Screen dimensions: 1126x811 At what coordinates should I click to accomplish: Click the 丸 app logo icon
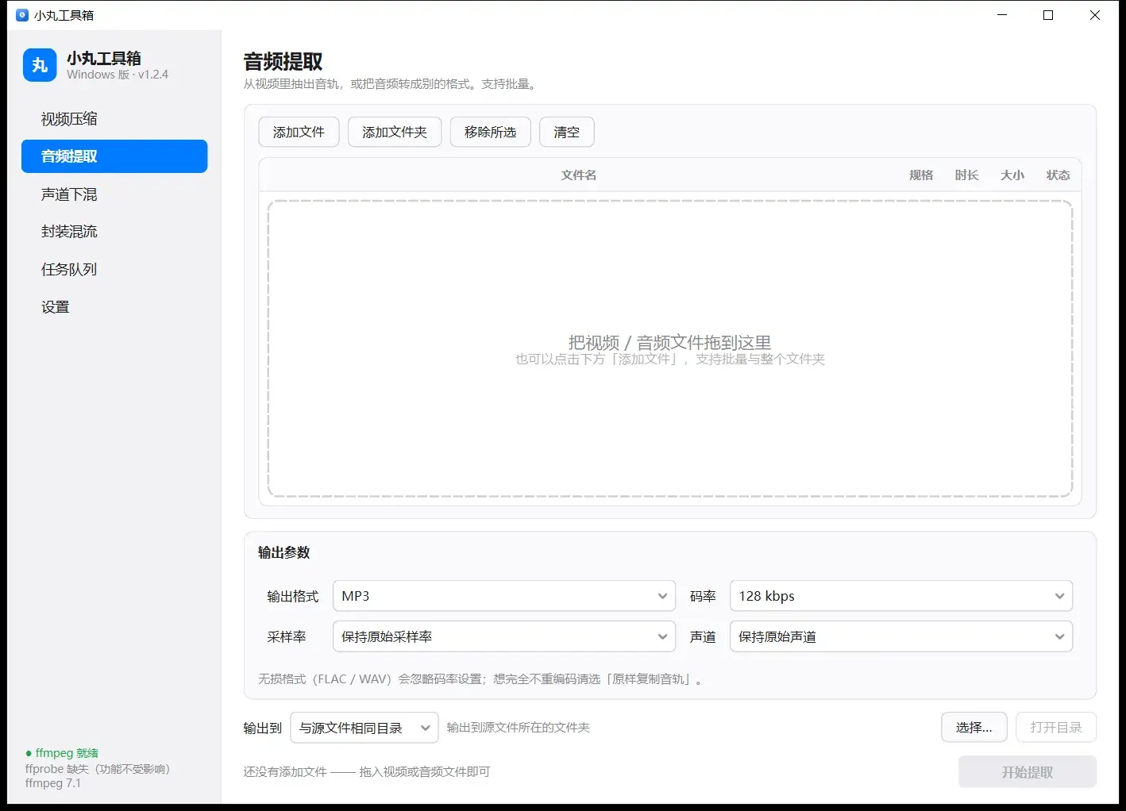tap(40, 65)
